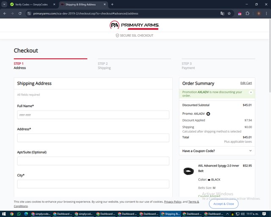Click the translate page icon in address bar
This screenshot has height=217, width=271.
coord(222,14)
